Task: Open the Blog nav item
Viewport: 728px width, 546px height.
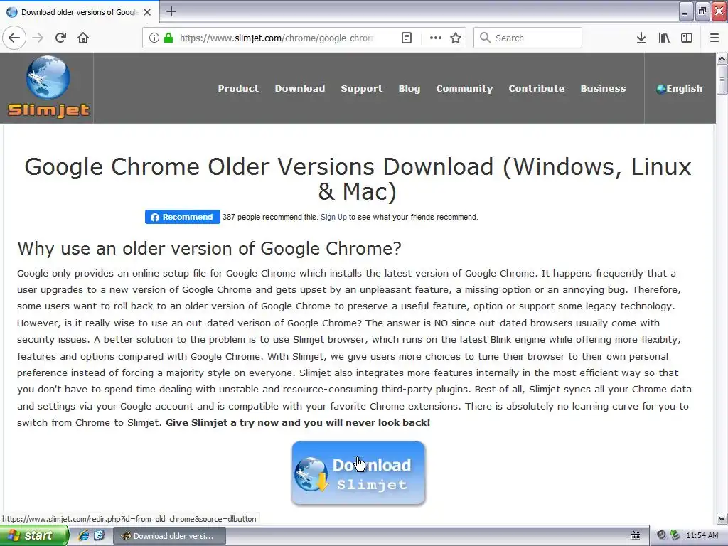Action: tap(409, 88)
